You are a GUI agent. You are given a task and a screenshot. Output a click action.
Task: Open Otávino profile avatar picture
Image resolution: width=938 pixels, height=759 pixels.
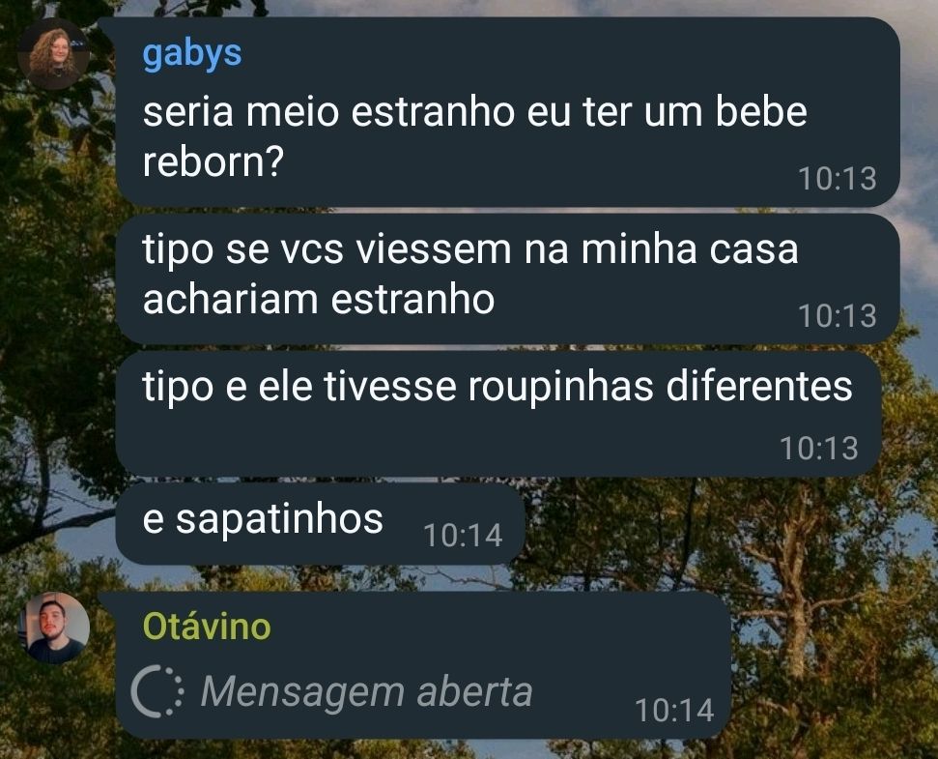click(54, 628)
